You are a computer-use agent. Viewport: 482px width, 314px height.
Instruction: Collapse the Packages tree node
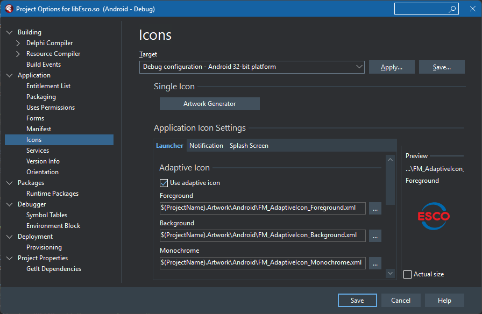click(x=10, y=183)
